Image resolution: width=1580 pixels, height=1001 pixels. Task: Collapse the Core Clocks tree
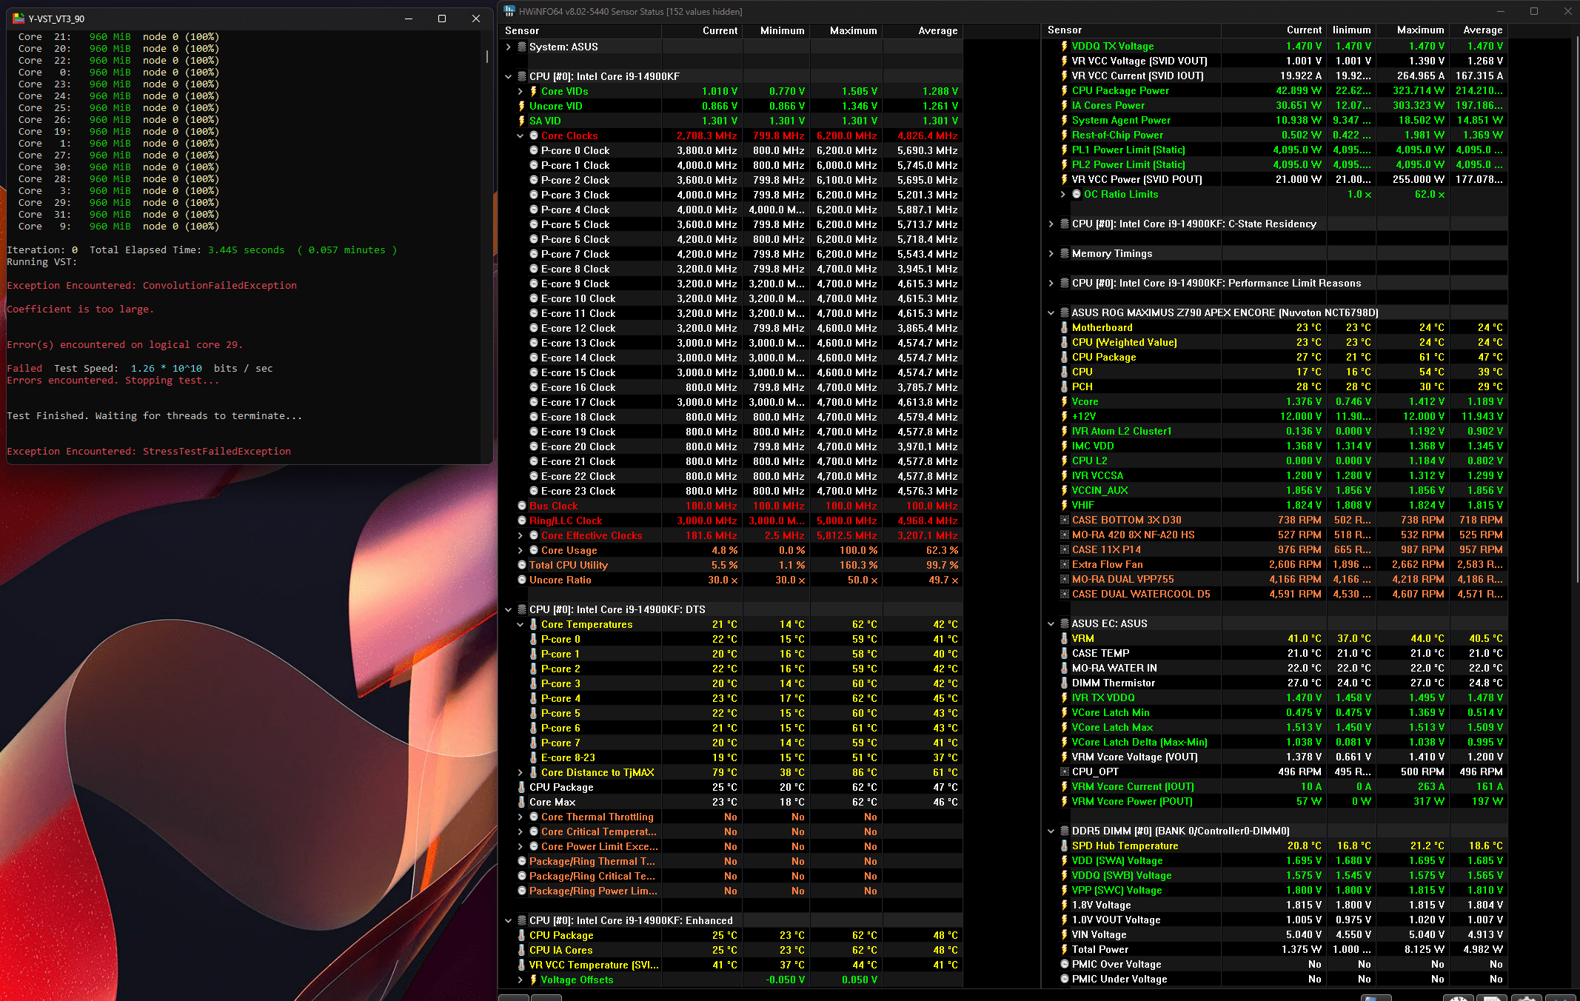point(520,135)
